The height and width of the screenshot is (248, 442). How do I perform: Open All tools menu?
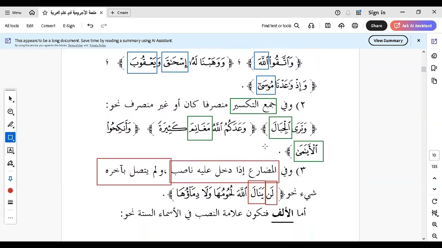tap(12, 25)
